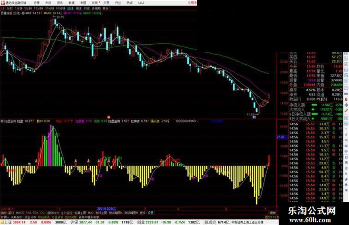Open the 发现 menu
This screenshot has height=225, width=349.
95,3
